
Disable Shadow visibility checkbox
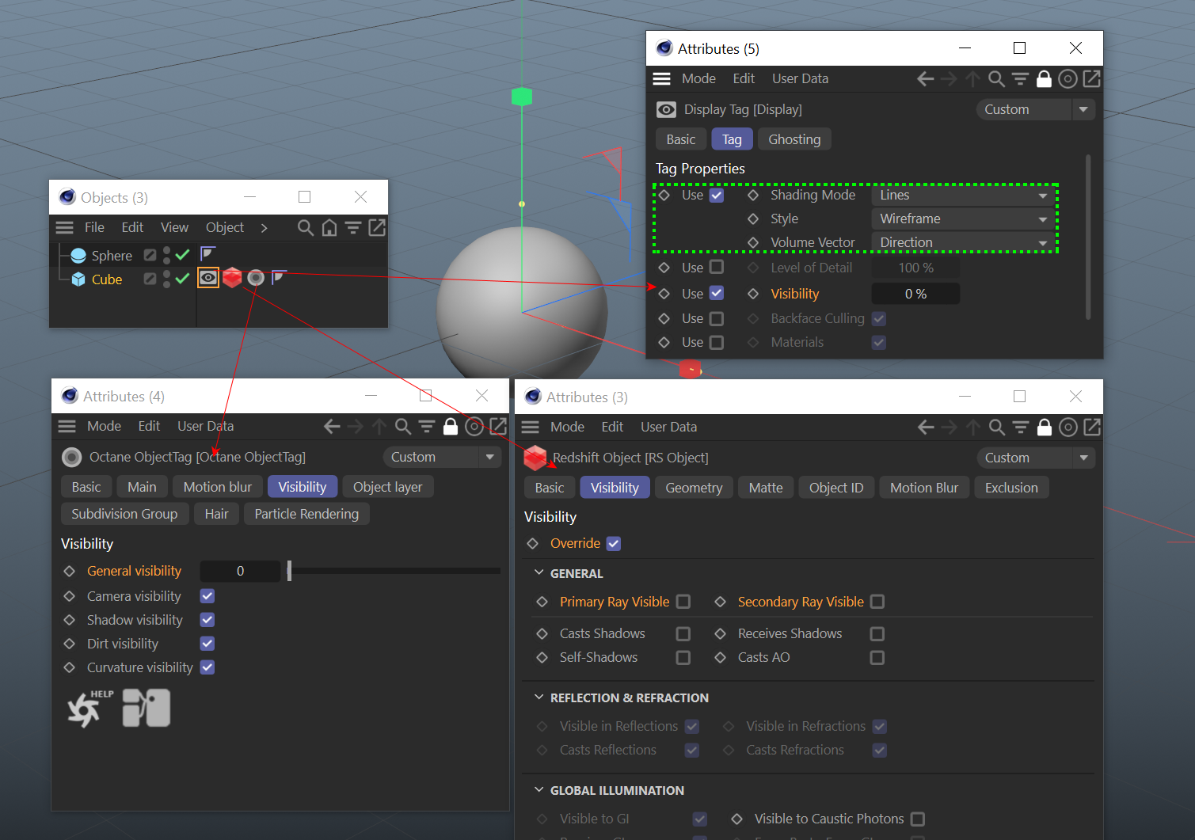point(207,620)
